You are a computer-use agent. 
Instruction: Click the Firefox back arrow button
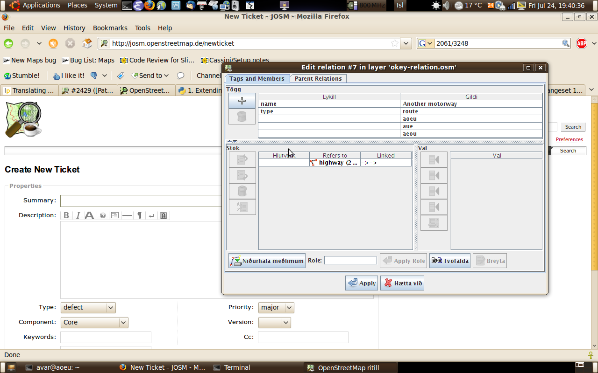point(9,43)
